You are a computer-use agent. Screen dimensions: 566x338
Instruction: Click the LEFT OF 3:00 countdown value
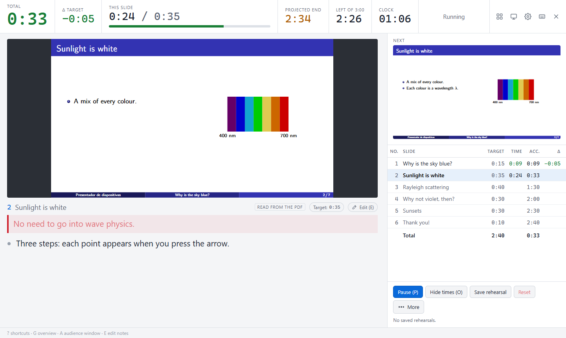[349, 19]
